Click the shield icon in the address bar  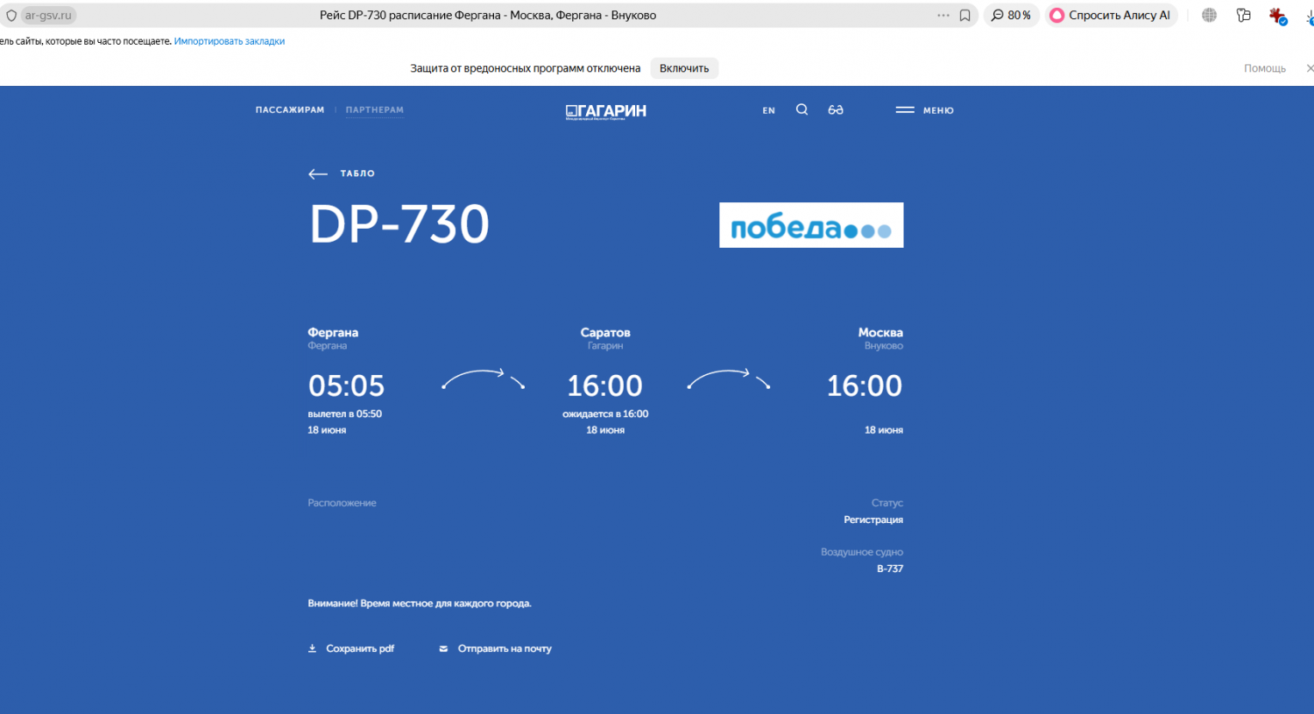(11, 16)
